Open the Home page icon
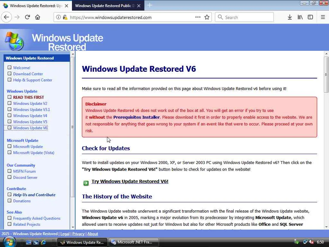 click(x=38, y=17)
